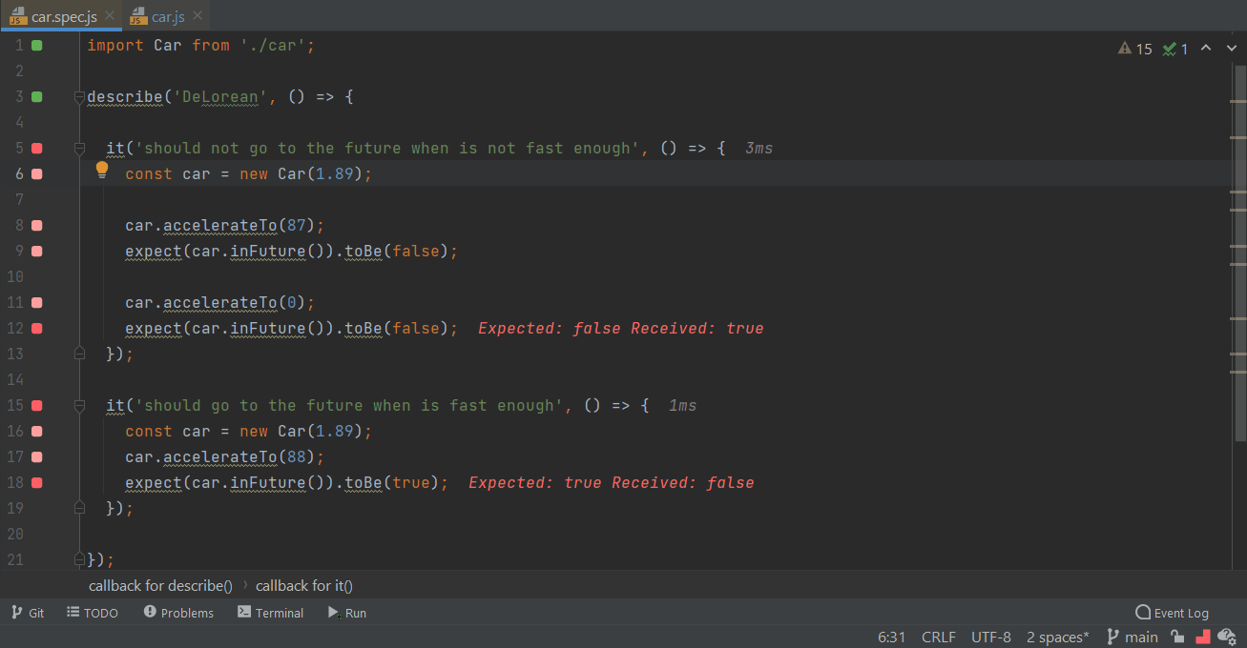This screenshot has width=1247, height=648.
Task: Open the Terminal tool window
Action: (x=271, y=613)
